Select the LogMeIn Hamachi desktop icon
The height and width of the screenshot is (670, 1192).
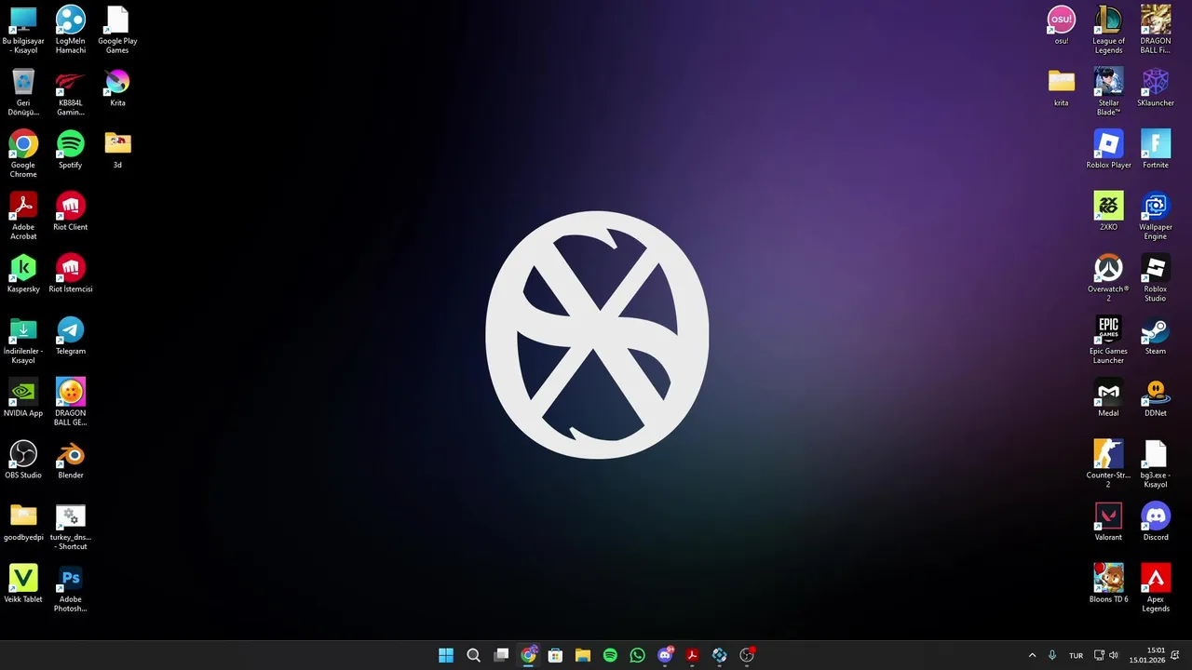pos(71,30)
